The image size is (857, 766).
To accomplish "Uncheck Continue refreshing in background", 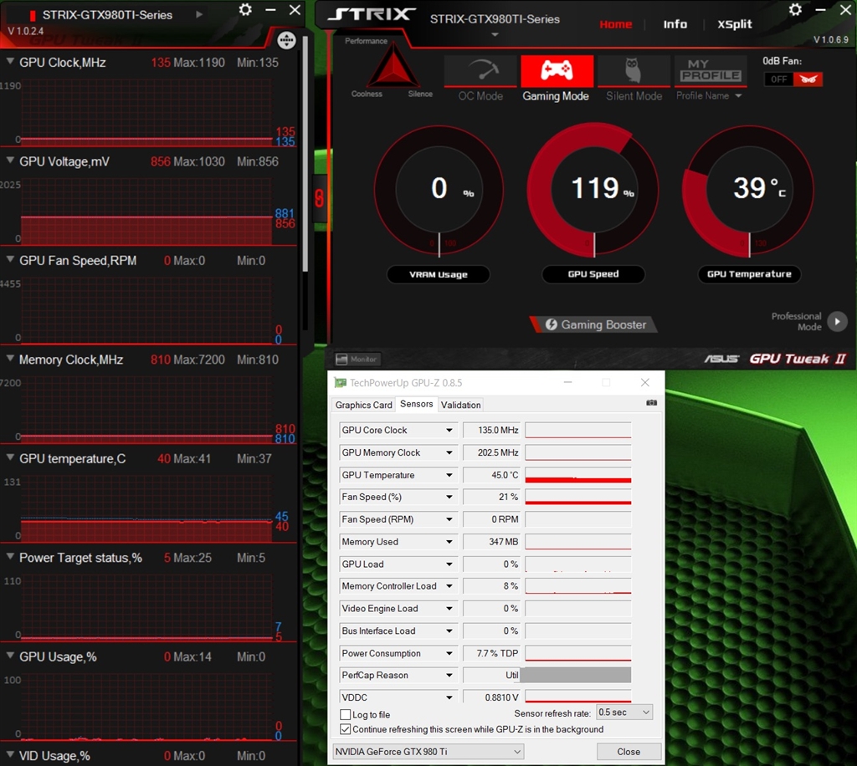I will point(346,729).
